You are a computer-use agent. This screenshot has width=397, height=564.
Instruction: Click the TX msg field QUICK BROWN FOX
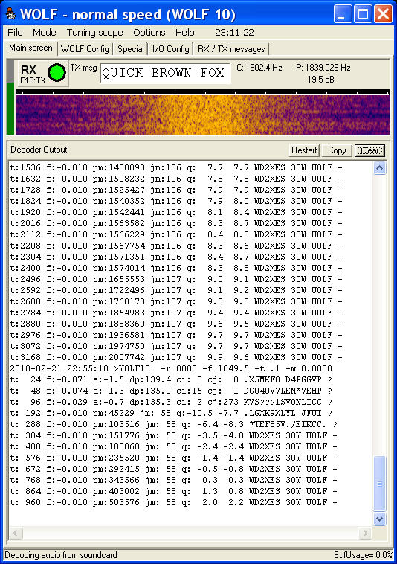pos(165,73)
